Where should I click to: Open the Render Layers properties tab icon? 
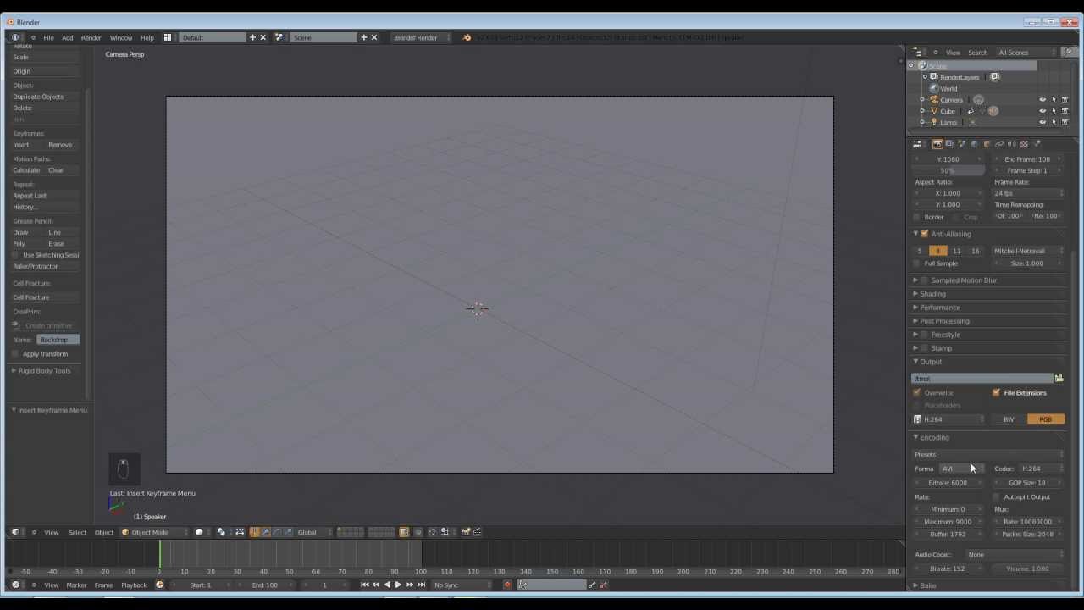949,144
